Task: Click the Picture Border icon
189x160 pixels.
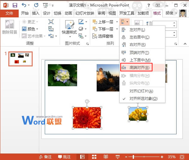Action: [81, 22]
